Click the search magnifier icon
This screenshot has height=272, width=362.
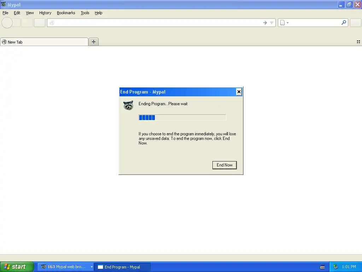pos(344,22)
